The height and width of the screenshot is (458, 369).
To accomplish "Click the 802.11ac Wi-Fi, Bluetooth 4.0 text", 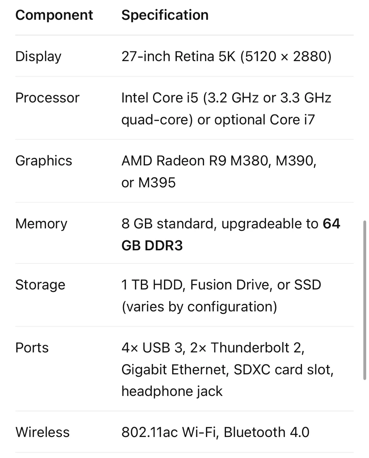I will [x=215, y=432].
